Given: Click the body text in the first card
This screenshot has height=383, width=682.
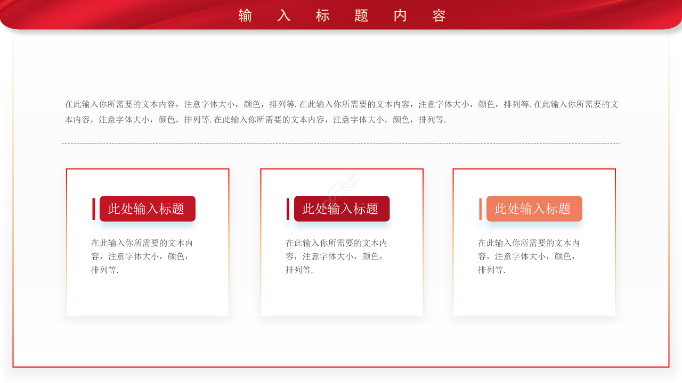Looking at the screenshot, I should pos(142,256).
